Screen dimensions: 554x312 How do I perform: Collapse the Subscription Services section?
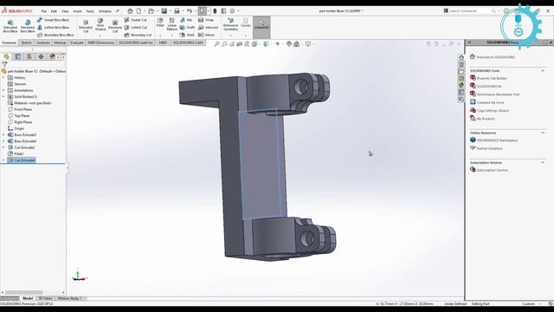(543, 162)
